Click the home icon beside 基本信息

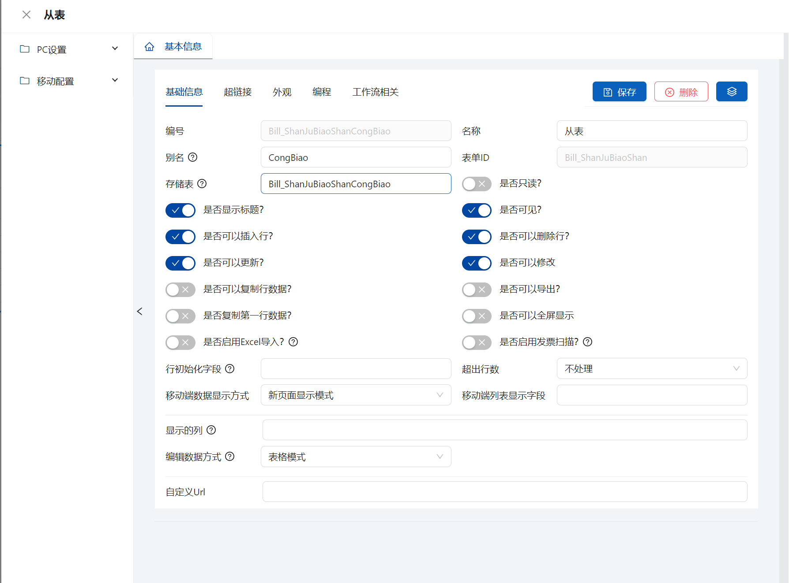click(150, 46)
